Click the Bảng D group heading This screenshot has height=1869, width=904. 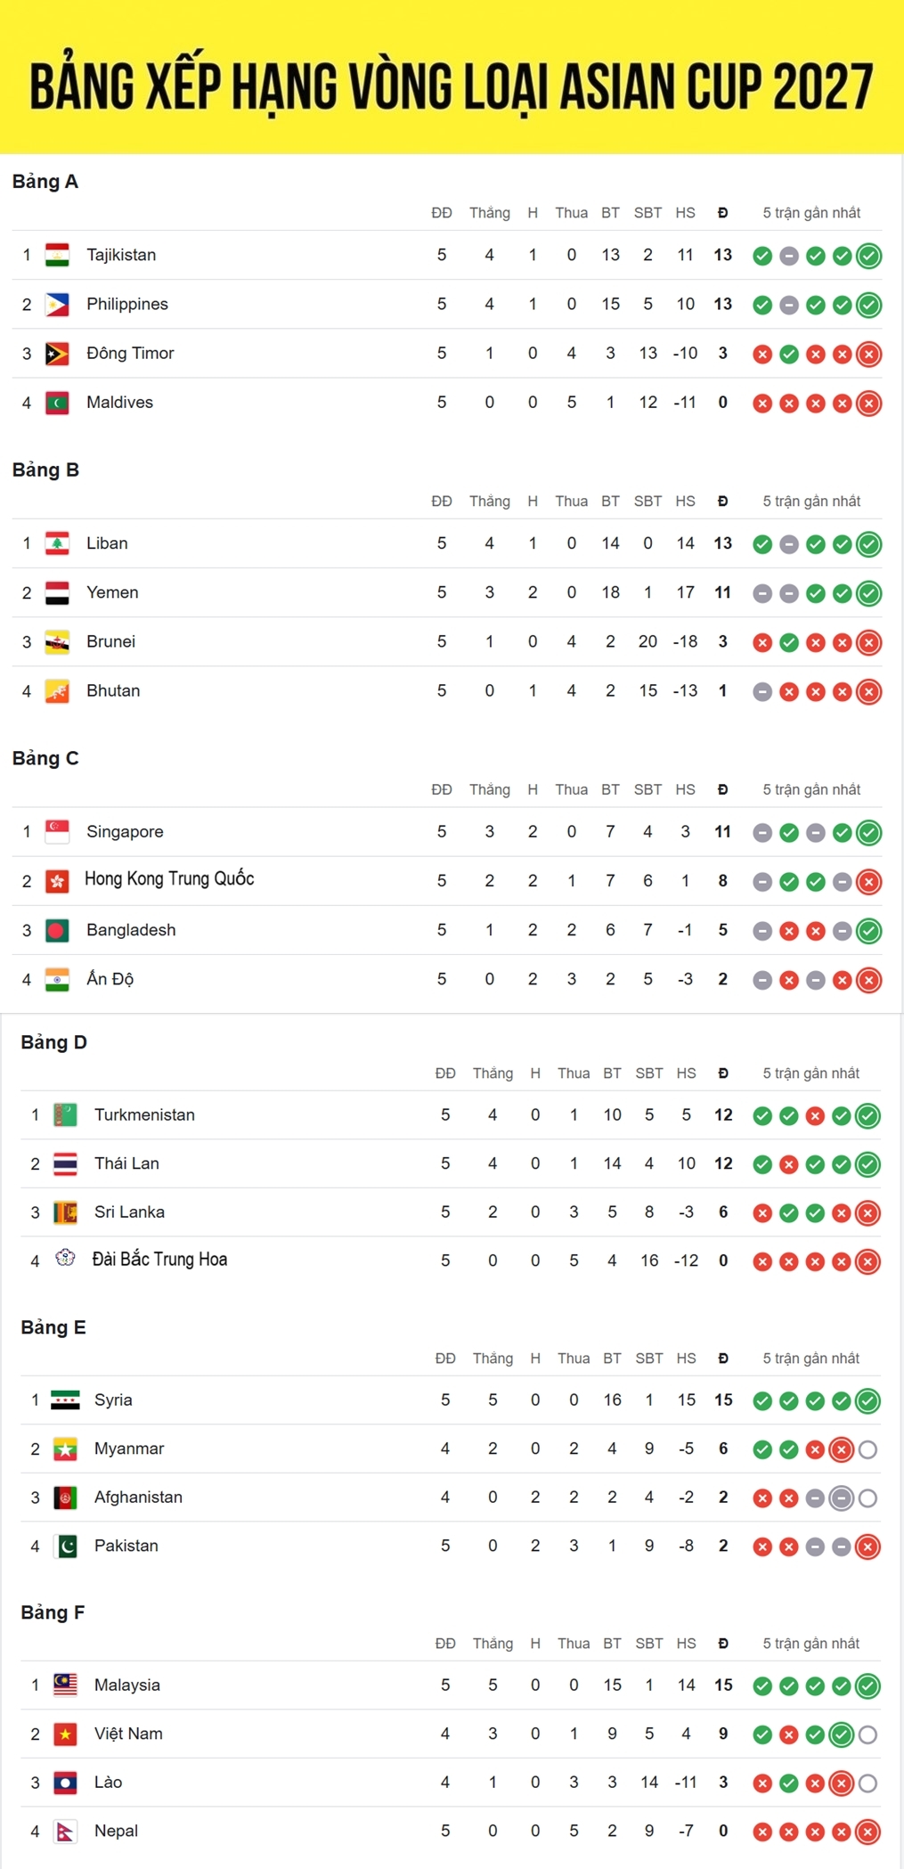(x=53, y=1042)
